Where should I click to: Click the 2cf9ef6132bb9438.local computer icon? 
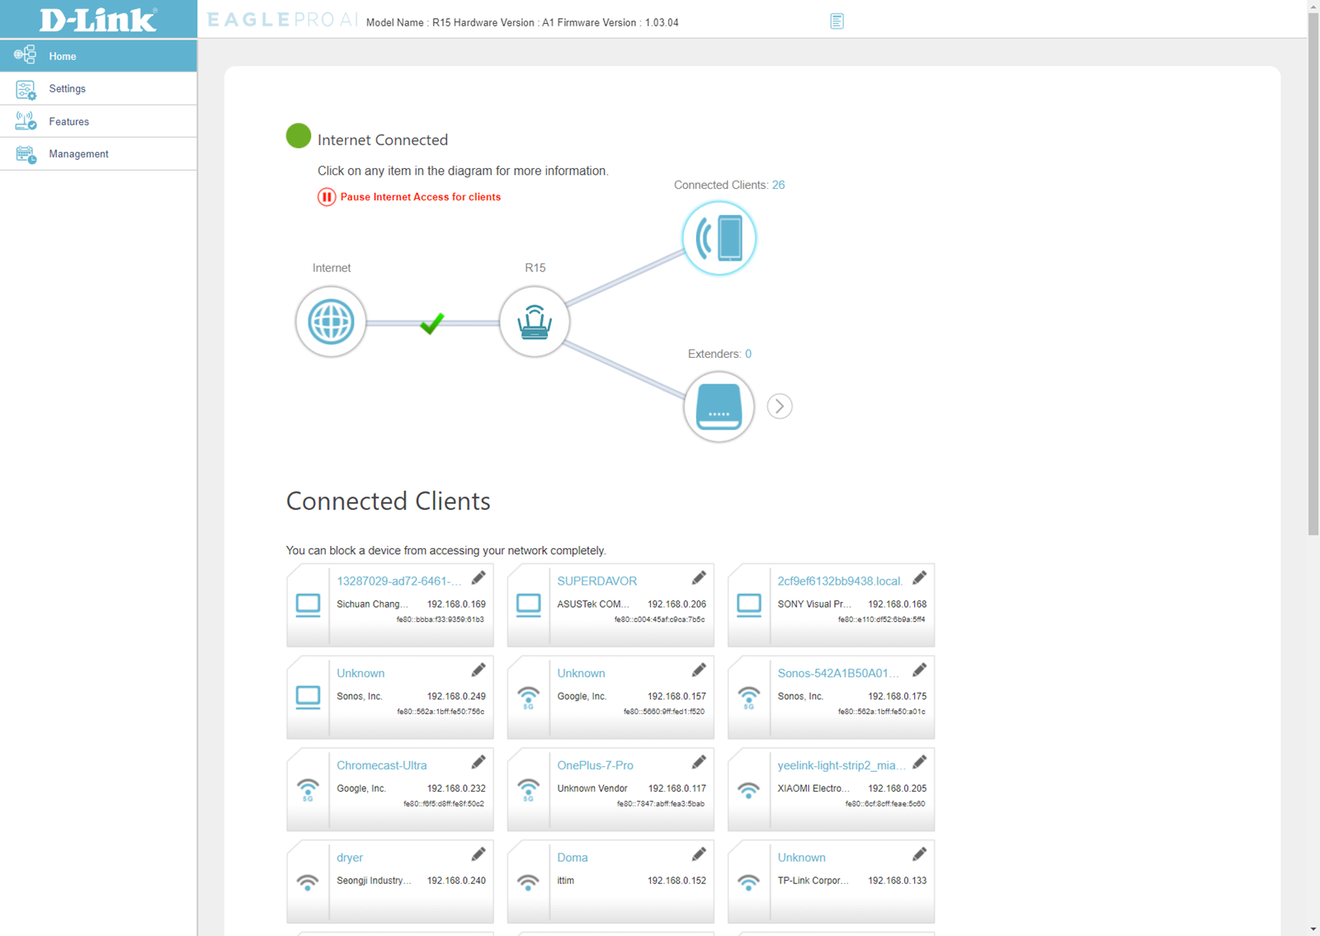click(x=748, y=605)
